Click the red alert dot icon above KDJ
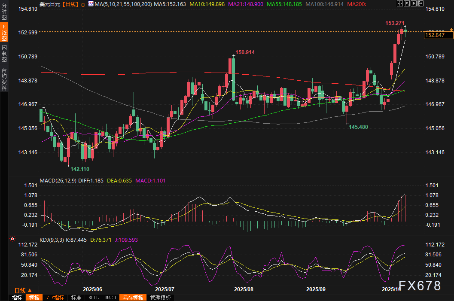The image size is (454, 301). 12,238
